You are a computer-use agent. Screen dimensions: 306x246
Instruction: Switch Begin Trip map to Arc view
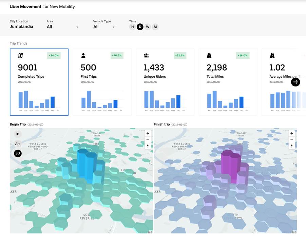[18, 144]
